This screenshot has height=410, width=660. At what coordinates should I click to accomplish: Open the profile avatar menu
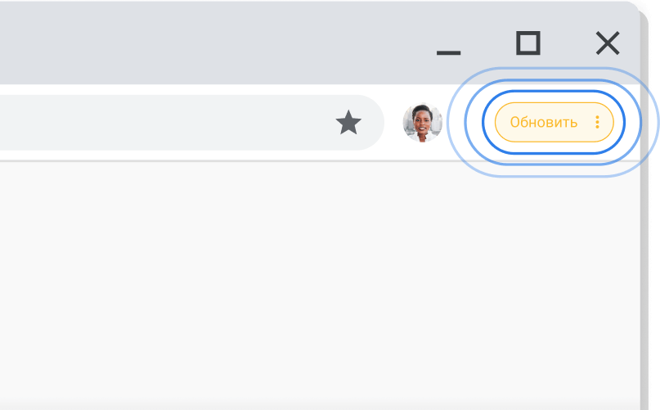tap(422, 123)
